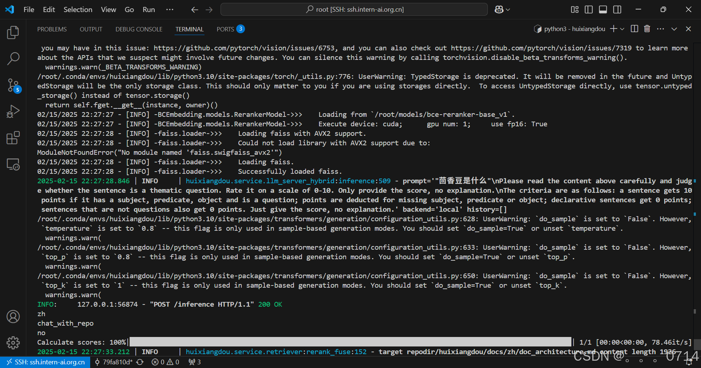The width and height of the screenshot is (701, 368).
Task: Open forwarded ports status item showing 3
Action: [x=195, y=362]
